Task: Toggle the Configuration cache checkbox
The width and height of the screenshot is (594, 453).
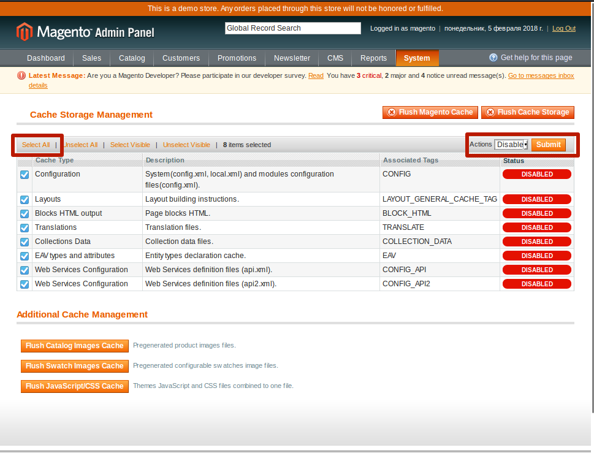Action: [25, 175]
